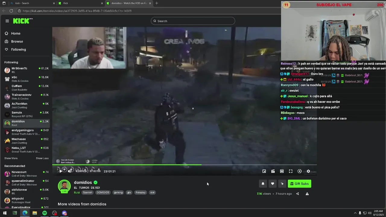This screenshot has width=386, height=217.
Task: Open Samulx followed channel
Action: (x=27, y=114)
